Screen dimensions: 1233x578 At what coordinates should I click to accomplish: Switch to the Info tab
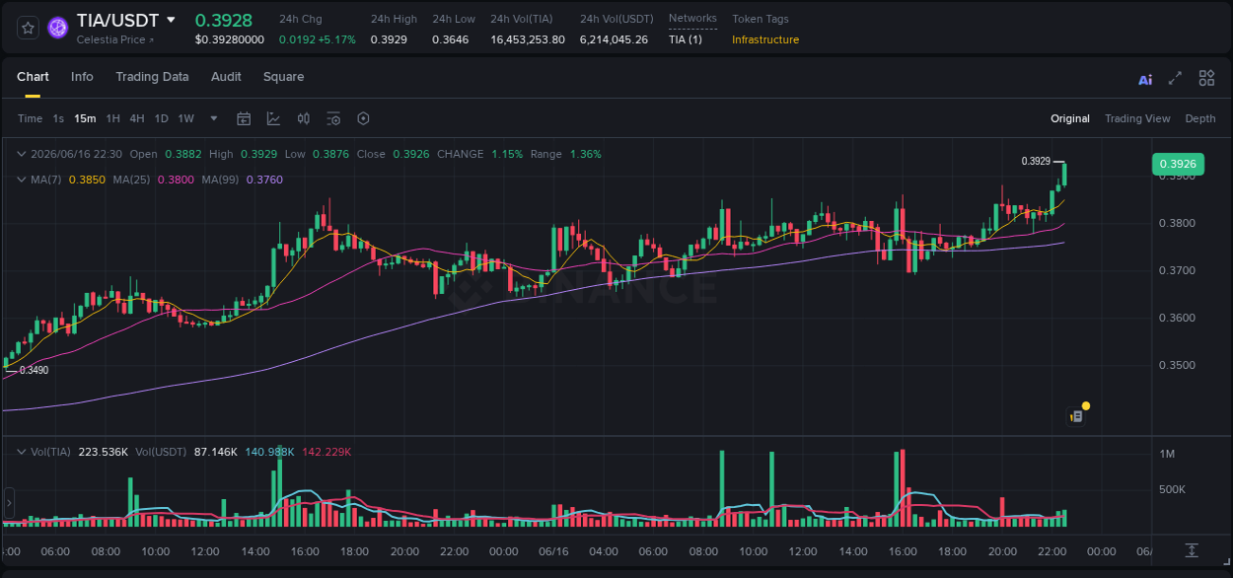pyautogui.click(x=82, y=77)
